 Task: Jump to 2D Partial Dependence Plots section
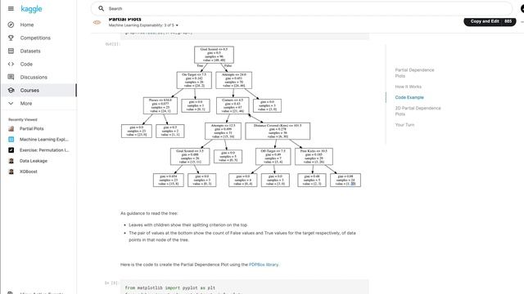(x=418, y=111)
